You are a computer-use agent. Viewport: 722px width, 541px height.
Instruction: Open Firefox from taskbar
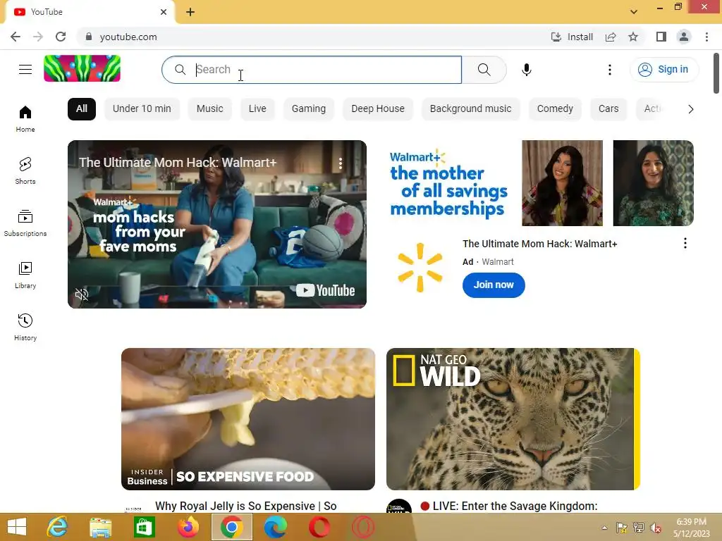coord(188,527)
